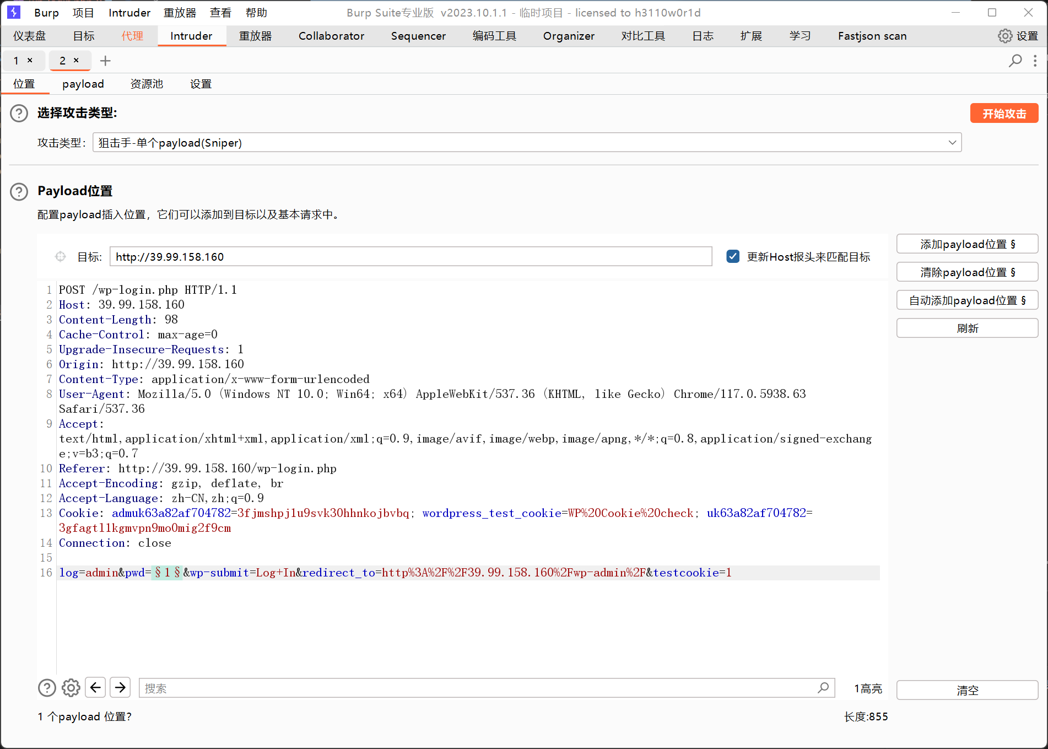Click the Connection: close header line
This screenshot has height=749, width=1048.
point(115,543)
